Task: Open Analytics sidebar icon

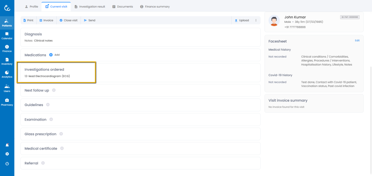Action: pyautogui.click(x=7, y=74)
